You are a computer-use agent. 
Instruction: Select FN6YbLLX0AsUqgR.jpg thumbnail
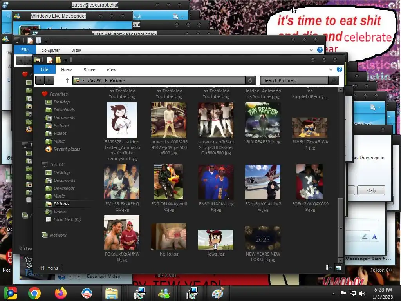click(x=216, y=182)
